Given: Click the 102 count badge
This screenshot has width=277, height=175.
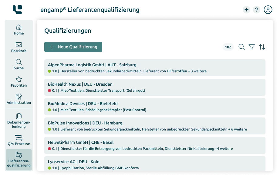Looking at the screenshot, I should (228, 47).
